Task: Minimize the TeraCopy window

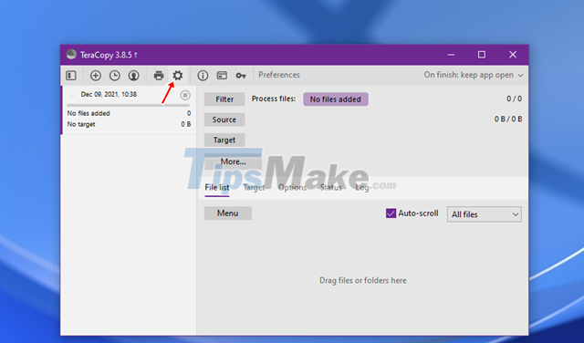Action: (451, 55)
